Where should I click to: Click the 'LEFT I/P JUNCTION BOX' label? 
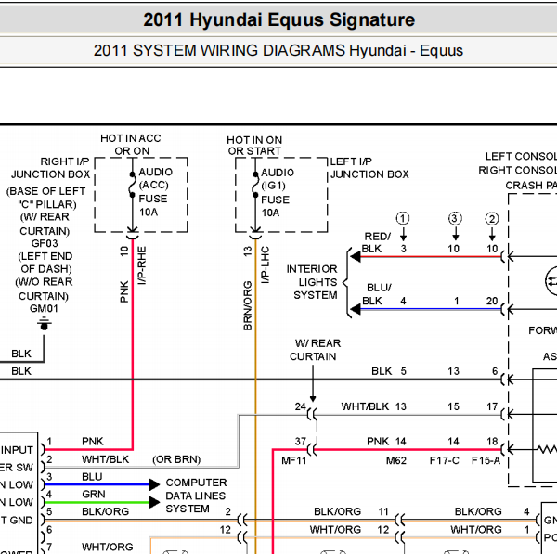click(x=369, y=168)
